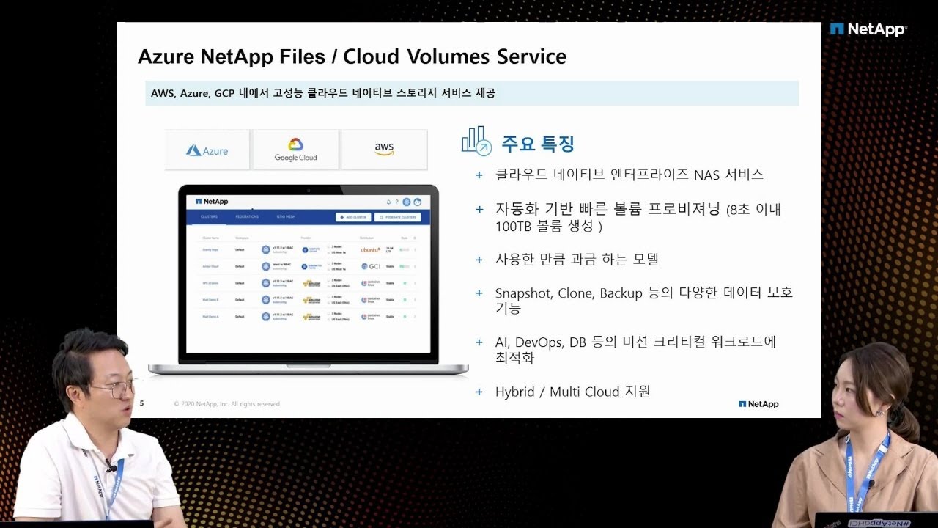This screenshot has width=938, height=528.
Task: Click the Kubernetes icon in the ubuntu row
Action: [x=266, y=249]
